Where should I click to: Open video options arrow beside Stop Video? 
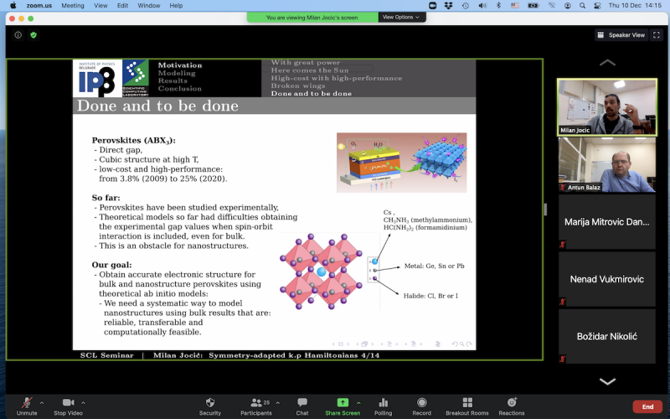83,403
